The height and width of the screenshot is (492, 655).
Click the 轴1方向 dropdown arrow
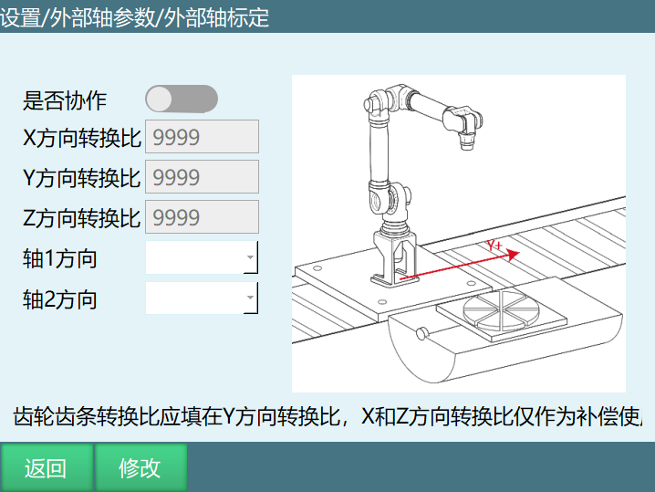click(x=250, y=257)
